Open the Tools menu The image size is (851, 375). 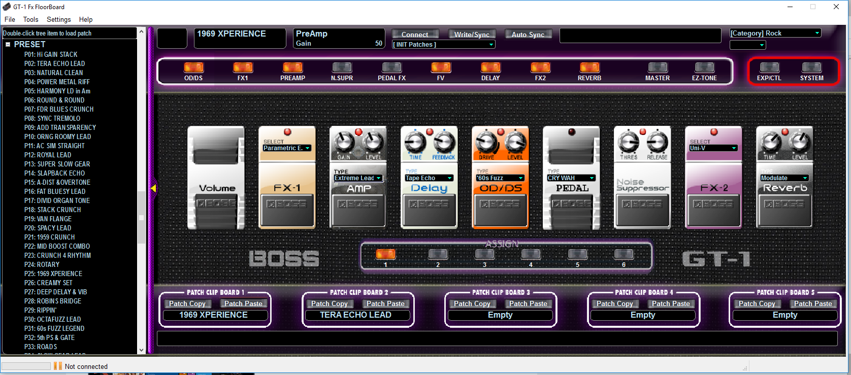30,19
